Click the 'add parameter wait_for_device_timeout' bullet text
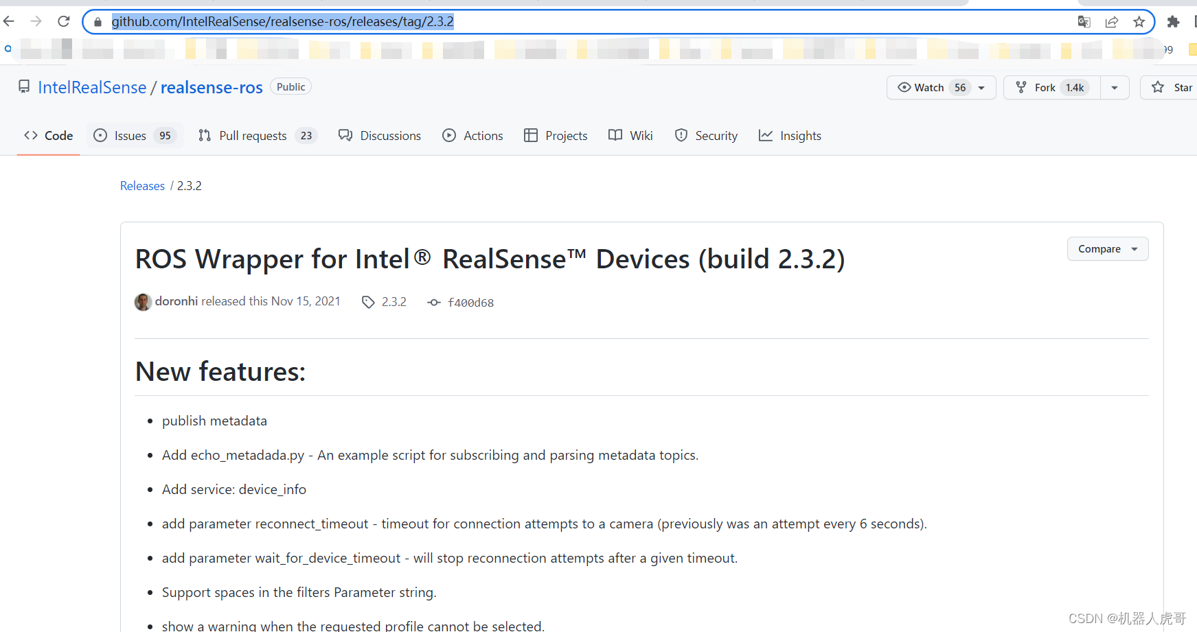1197x632 pixels. click(450, 558)
